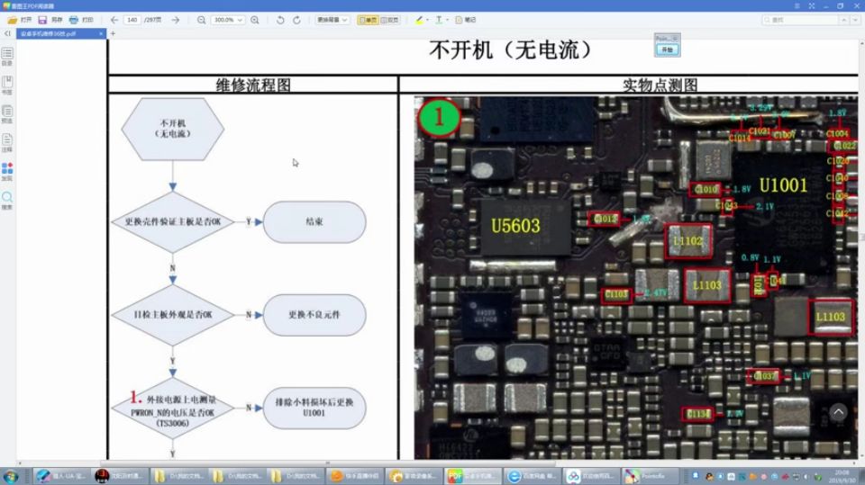This screenshot has height=485, width=865.
Task: Open the bookmarks sidebar panel
Action: point(7,85)
